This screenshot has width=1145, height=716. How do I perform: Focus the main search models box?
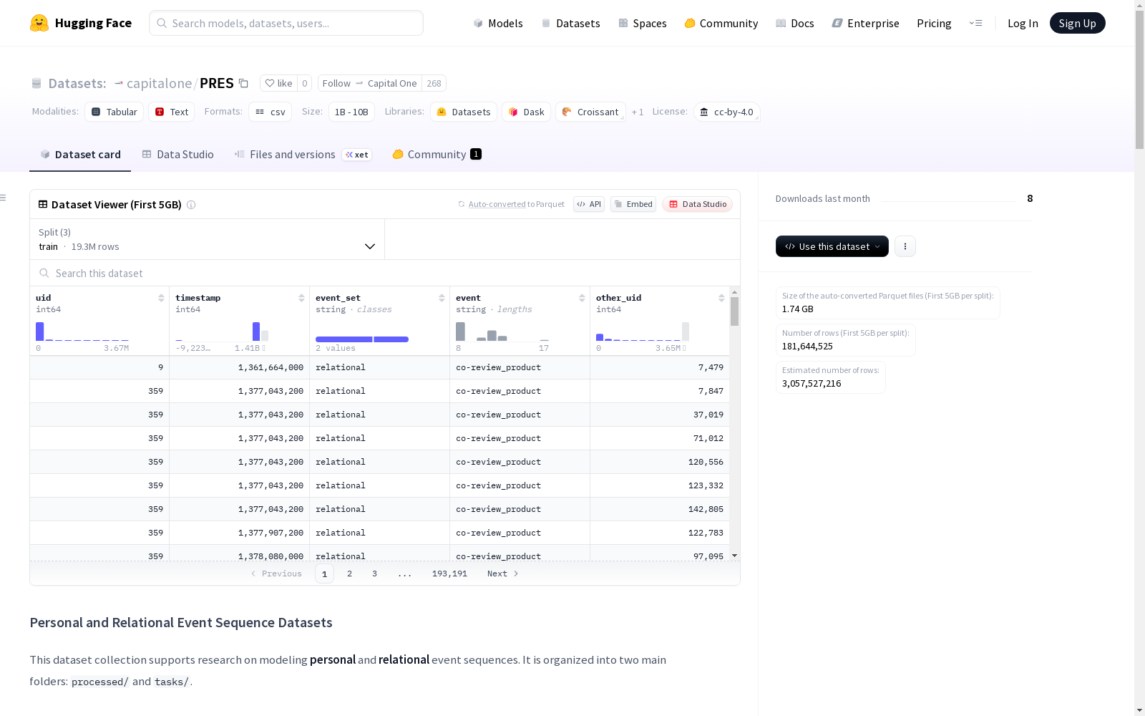286,23
